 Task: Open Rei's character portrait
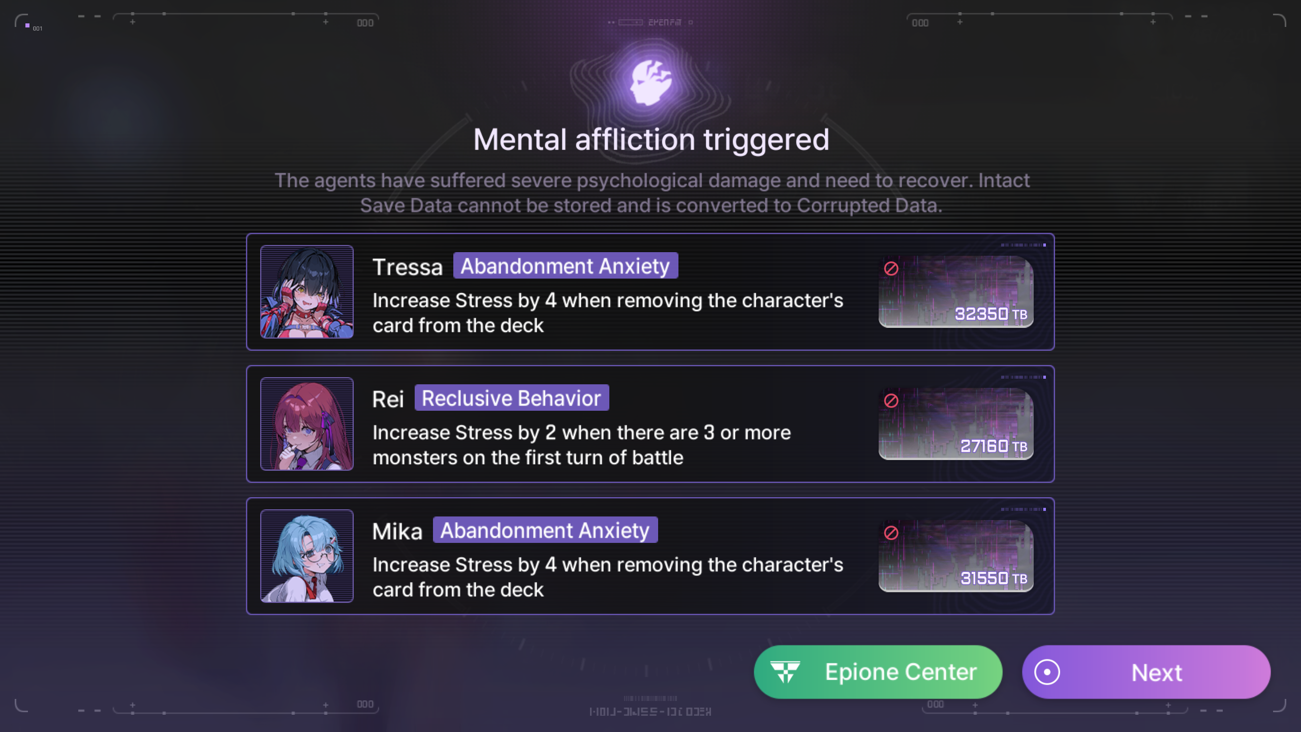point(307,424)
